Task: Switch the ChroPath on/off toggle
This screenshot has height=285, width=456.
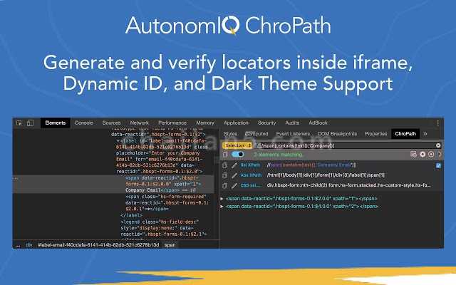Action: (x=238, y=154)
